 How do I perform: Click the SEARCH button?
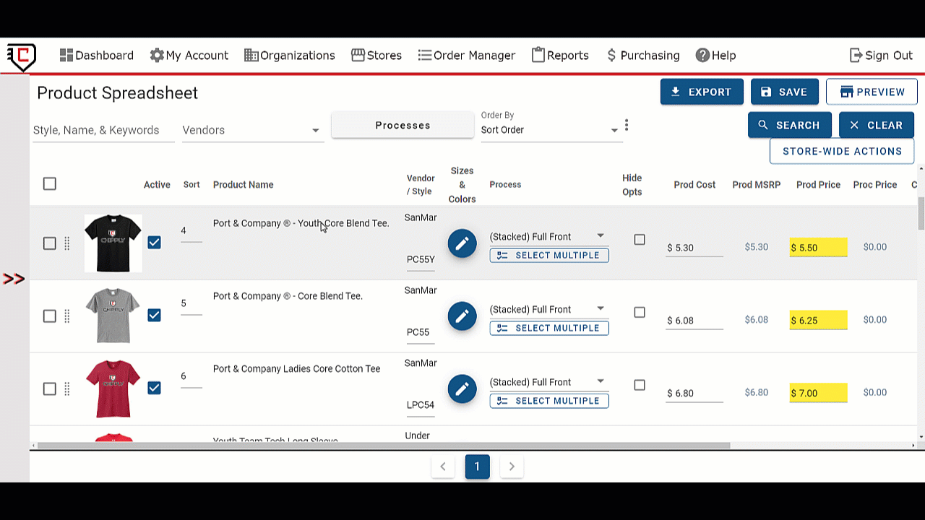(789, 125)
